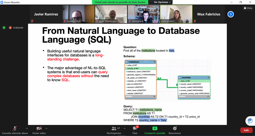255x136 pixels.
Task: Show next participants with blue arrow
Action: coord(231,14)
